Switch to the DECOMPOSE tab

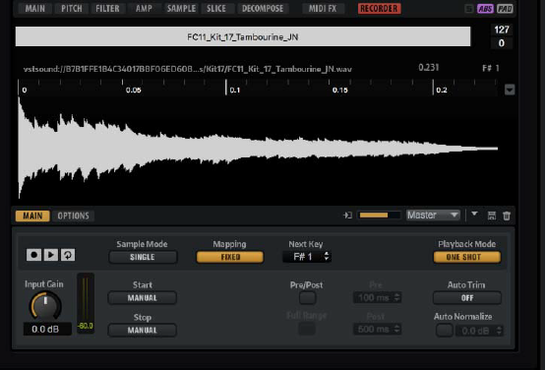pyautogui.click(x=263, y=8)
